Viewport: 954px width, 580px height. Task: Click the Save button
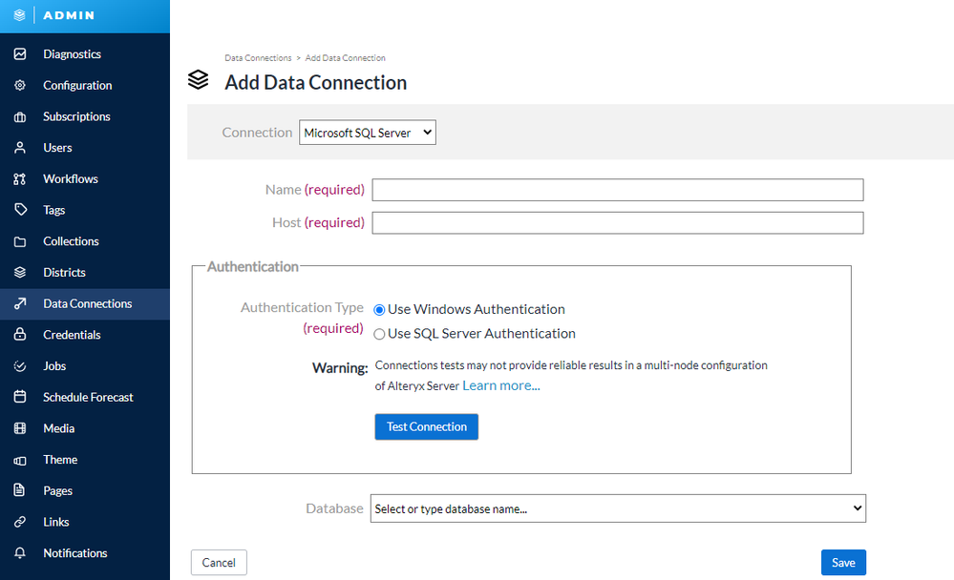(843, 563)
